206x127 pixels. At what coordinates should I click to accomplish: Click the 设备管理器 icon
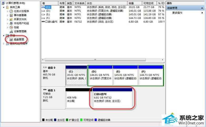[x=11, y=31]
